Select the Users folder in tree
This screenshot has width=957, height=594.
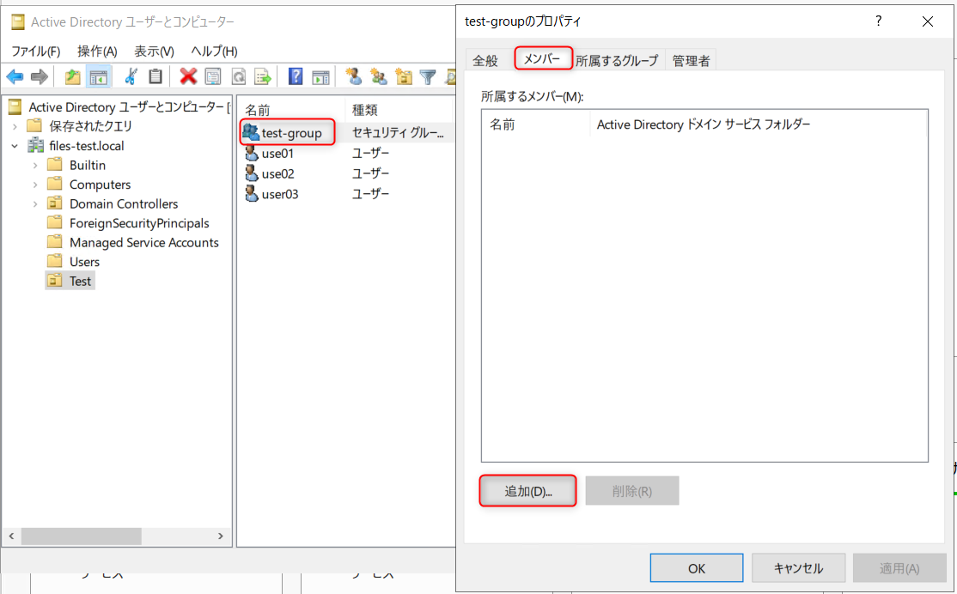(x=84, y=262)
